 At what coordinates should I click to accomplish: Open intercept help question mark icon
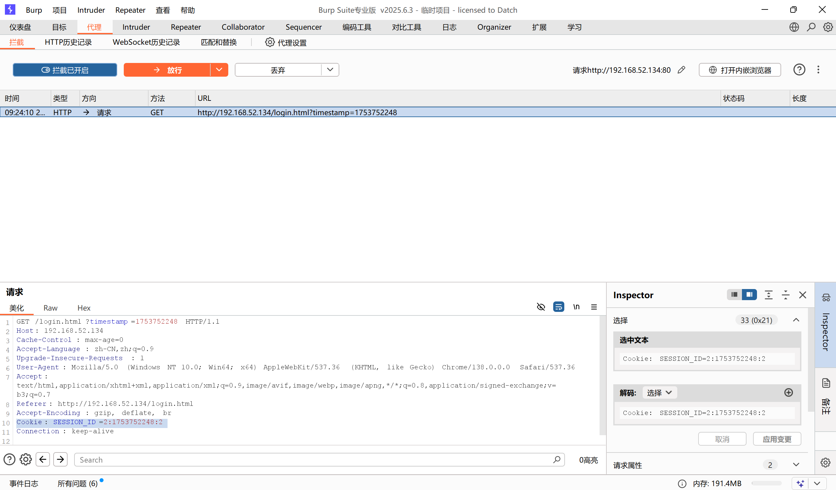(x=799, y=70)
